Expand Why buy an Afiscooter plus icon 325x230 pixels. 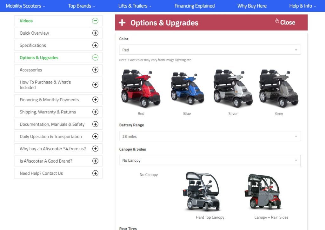(95, 148)
